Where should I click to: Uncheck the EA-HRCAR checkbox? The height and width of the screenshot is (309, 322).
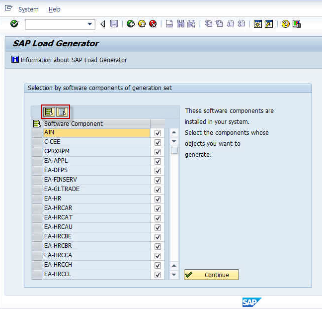tap(158, 208)
